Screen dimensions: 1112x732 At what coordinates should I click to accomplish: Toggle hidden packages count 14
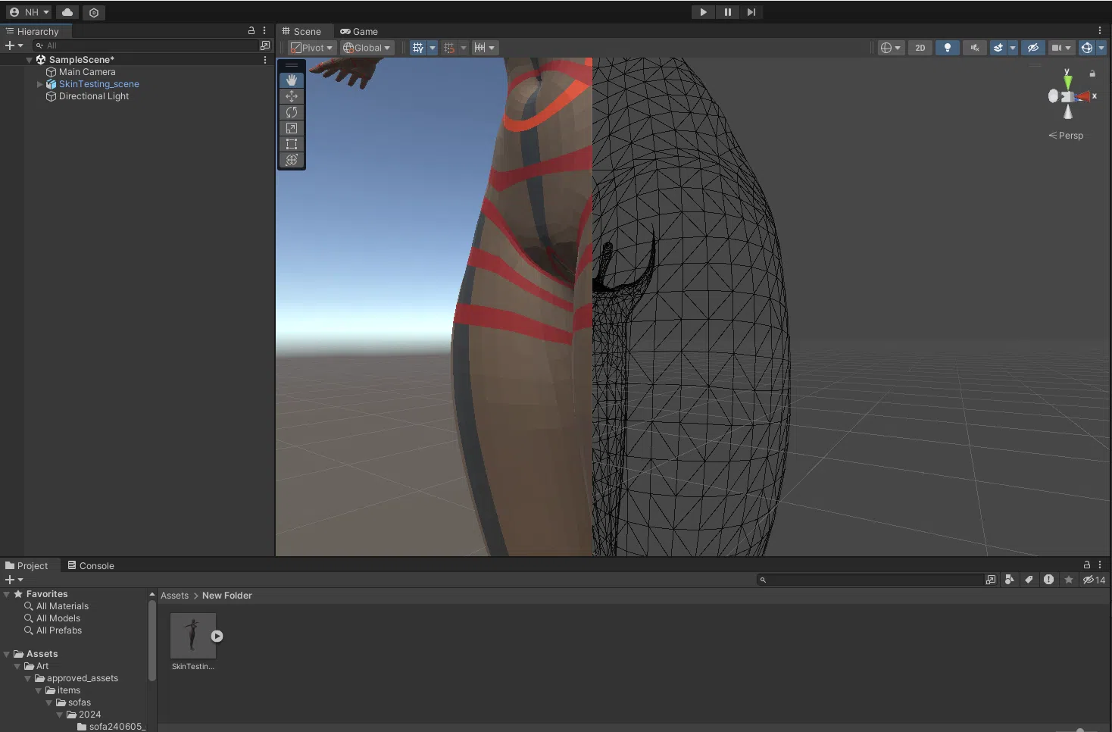(1094, 580)
